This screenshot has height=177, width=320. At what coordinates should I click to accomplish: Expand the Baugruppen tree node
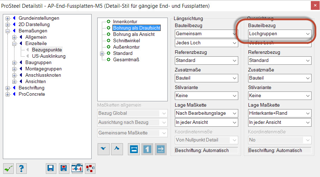pyautogui.click(x=14, y=63)
